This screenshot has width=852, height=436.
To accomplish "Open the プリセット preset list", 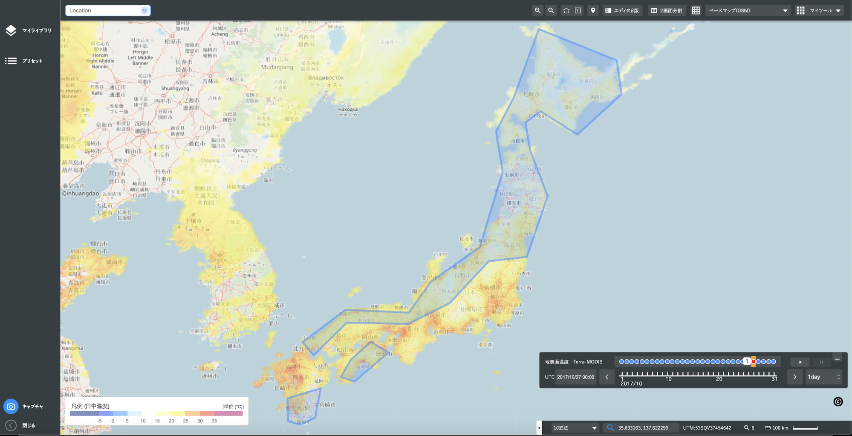I will (x=24, y=61).
